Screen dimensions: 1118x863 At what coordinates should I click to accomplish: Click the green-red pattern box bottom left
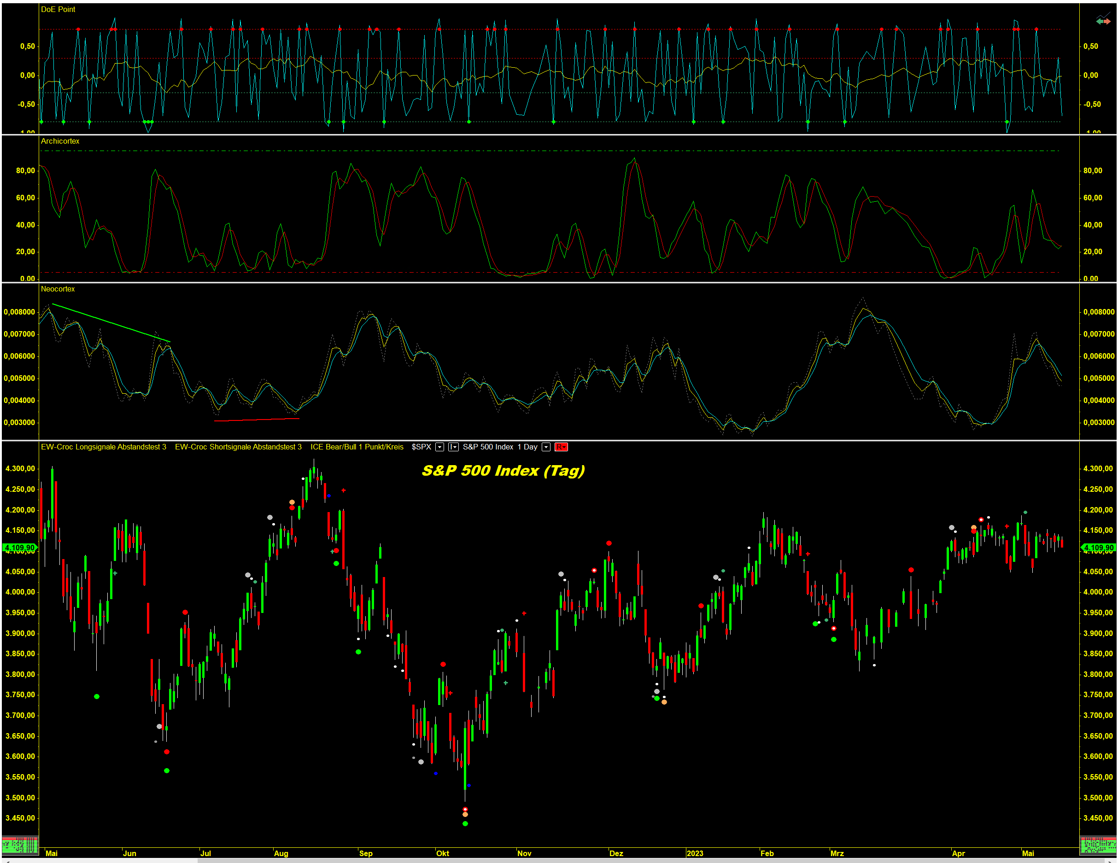point(20,845)
